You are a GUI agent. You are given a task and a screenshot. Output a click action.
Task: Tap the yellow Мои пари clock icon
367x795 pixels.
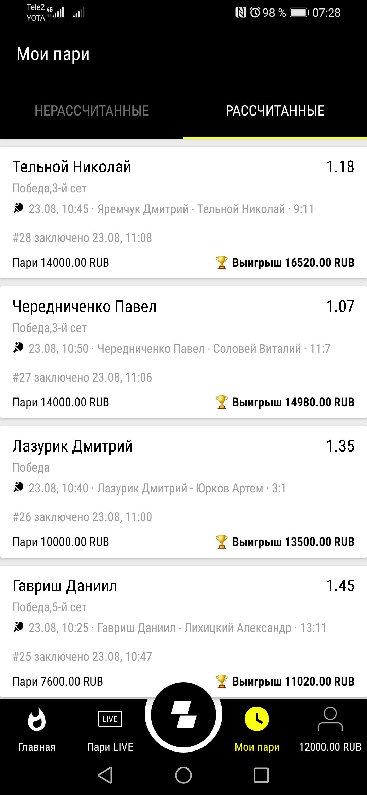click(x=257, y=719)
